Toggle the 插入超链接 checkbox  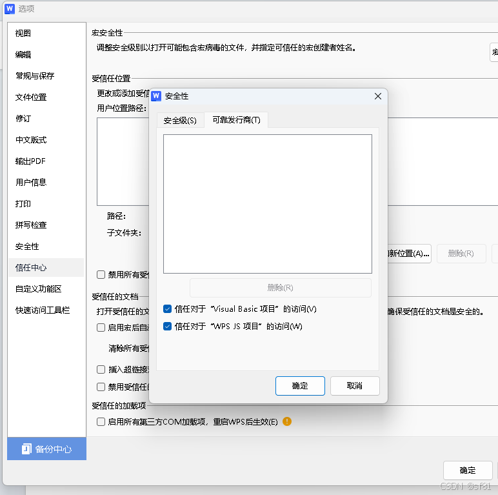pyautogui.click(x=101, y=369)
